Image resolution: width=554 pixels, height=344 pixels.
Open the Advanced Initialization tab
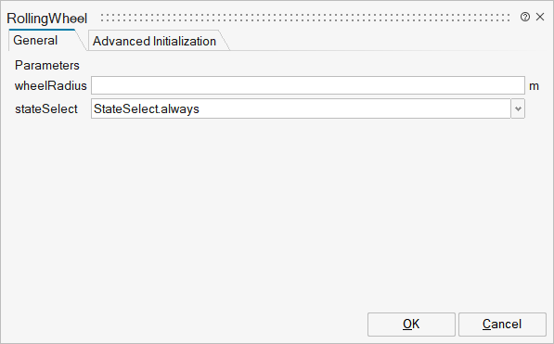click(x=154, y=41)
